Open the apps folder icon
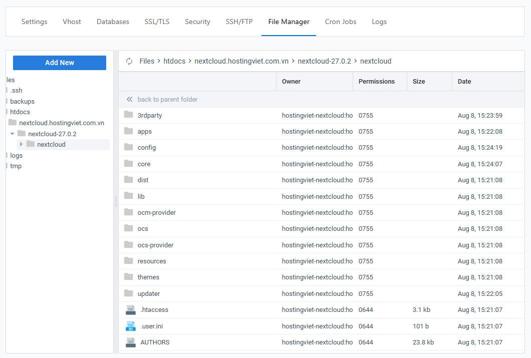This screenshot has height=358, width=531. pos(129,131)
